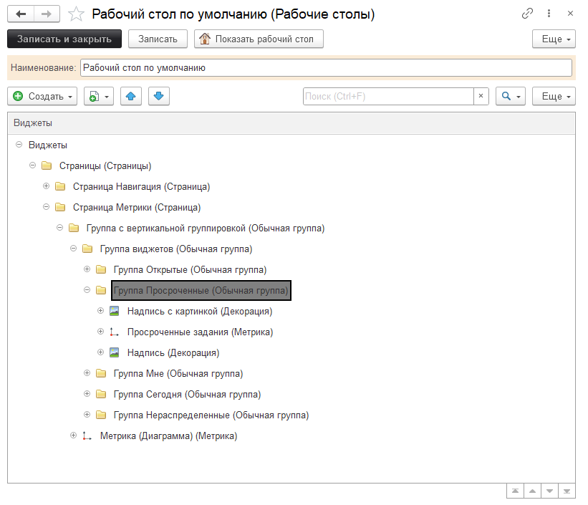The image size is (588, 505).
Task: Click the back navigation arrow
Action: pos(21,14)
